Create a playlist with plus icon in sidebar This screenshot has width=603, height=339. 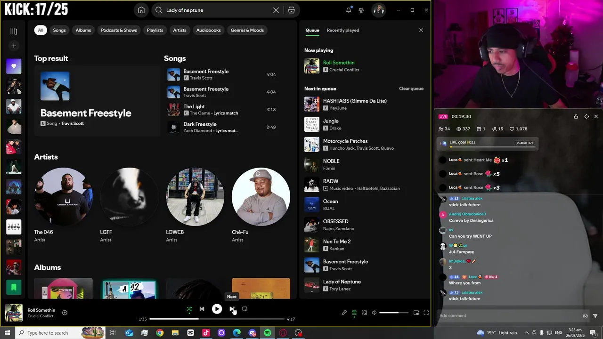[14, 46]
